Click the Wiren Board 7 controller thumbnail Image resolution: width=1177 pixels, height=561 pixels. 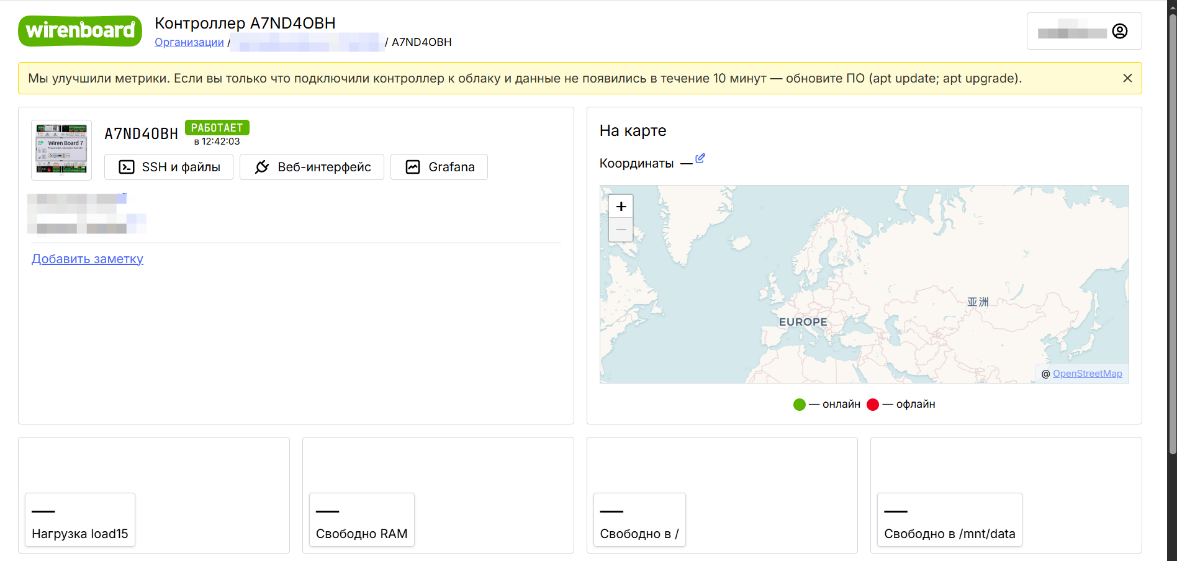point(61,150)
